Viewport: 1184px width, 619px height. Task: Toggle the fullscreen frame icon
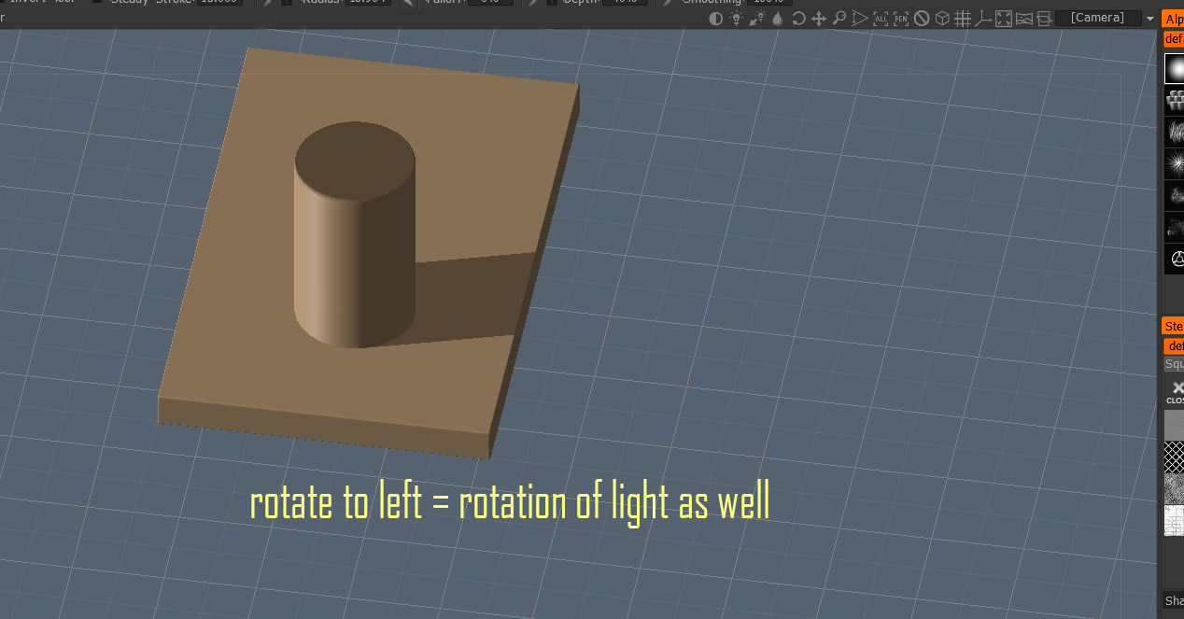(1004, 19)
